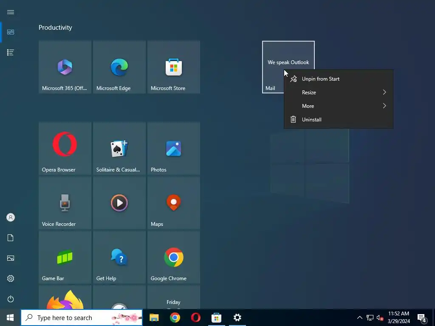Open the Friday calendar tile
The image size is (435, 326).
(174, 297)
